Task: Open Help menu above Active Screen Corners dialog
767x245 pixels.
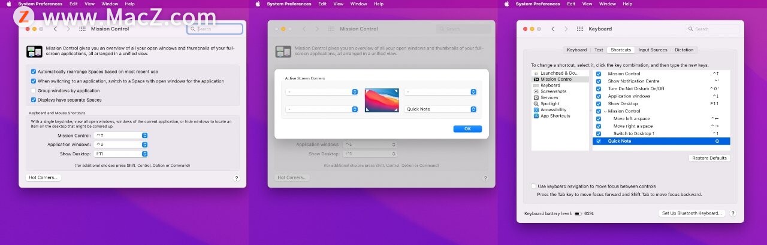Action: [379, 4]
